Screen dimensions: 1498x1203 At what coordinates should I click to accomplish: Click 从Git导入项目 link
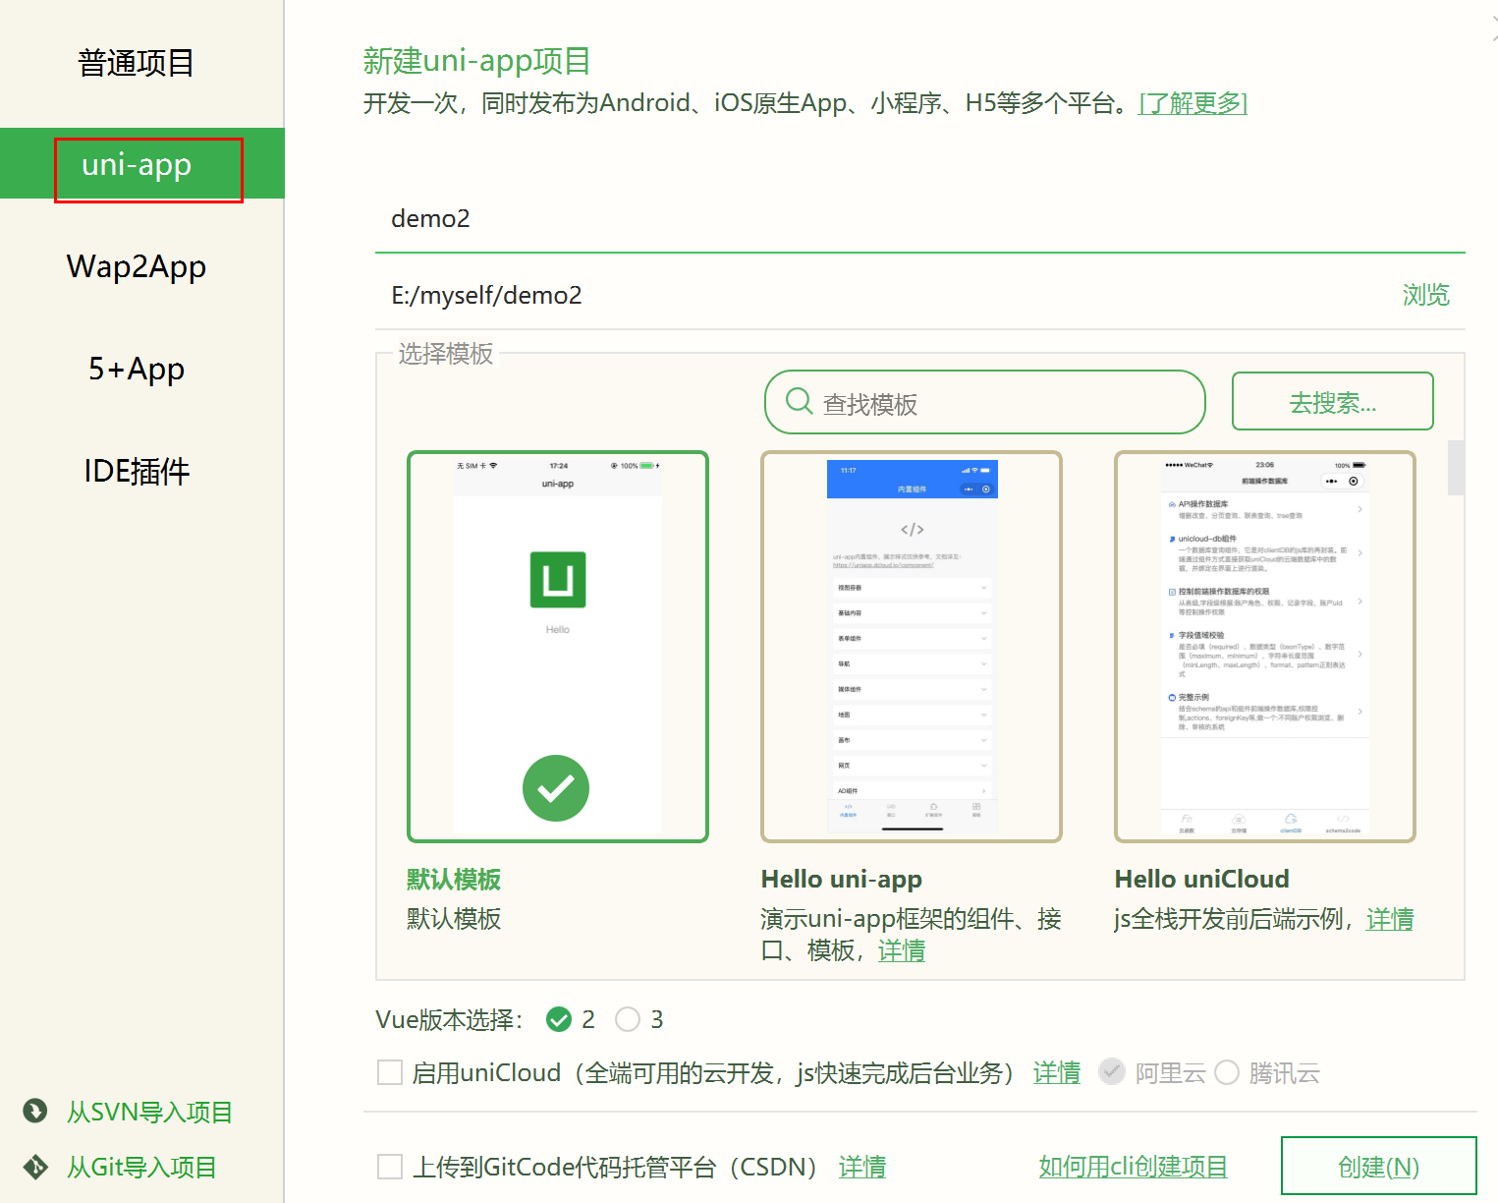click(x=141, y=1167)
